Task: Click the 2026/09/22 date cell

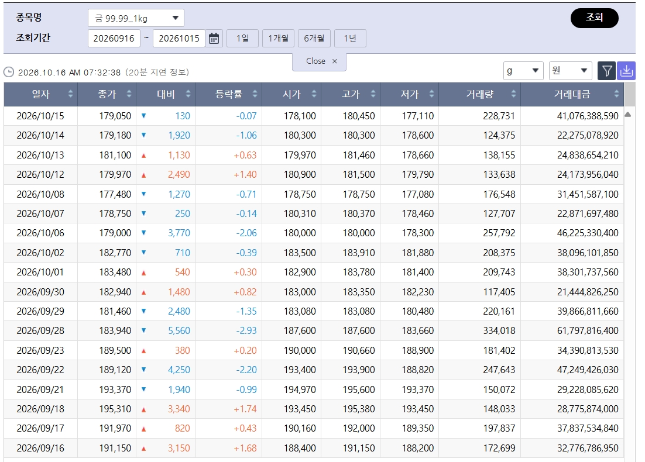Action: 40,370
